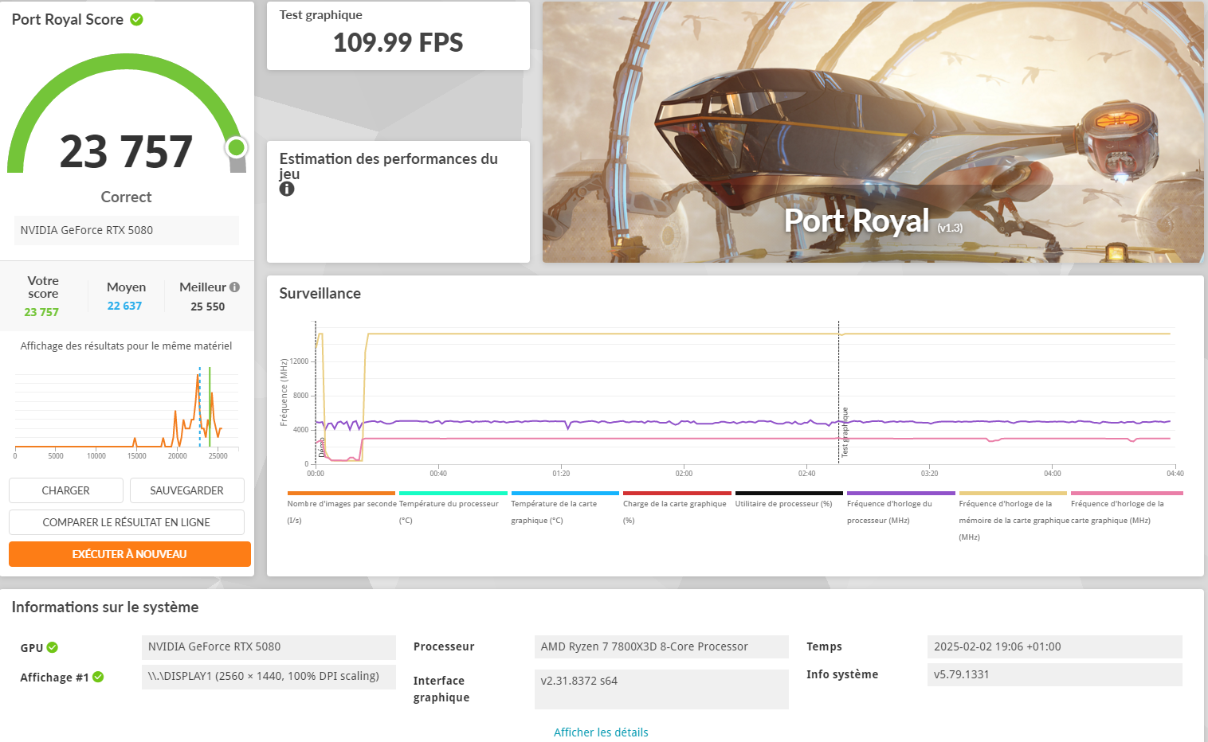This screenshot has height=742, width=1208.
Task: Click the green check icon beside Affichage #1
Action: (x=98, y=678)
